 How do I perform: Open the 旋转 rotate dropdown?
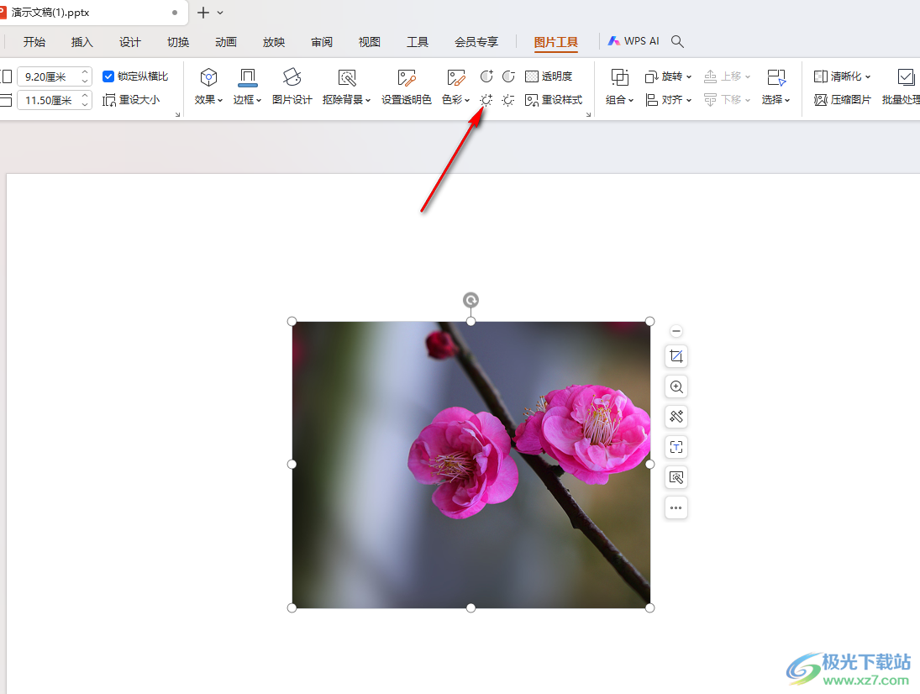tap(668, 76)
